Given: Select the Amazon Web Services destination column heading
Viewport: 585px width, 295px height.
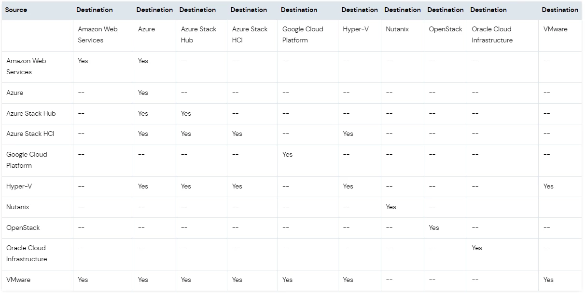Looking at the screenshot, I should click(97, 35).
